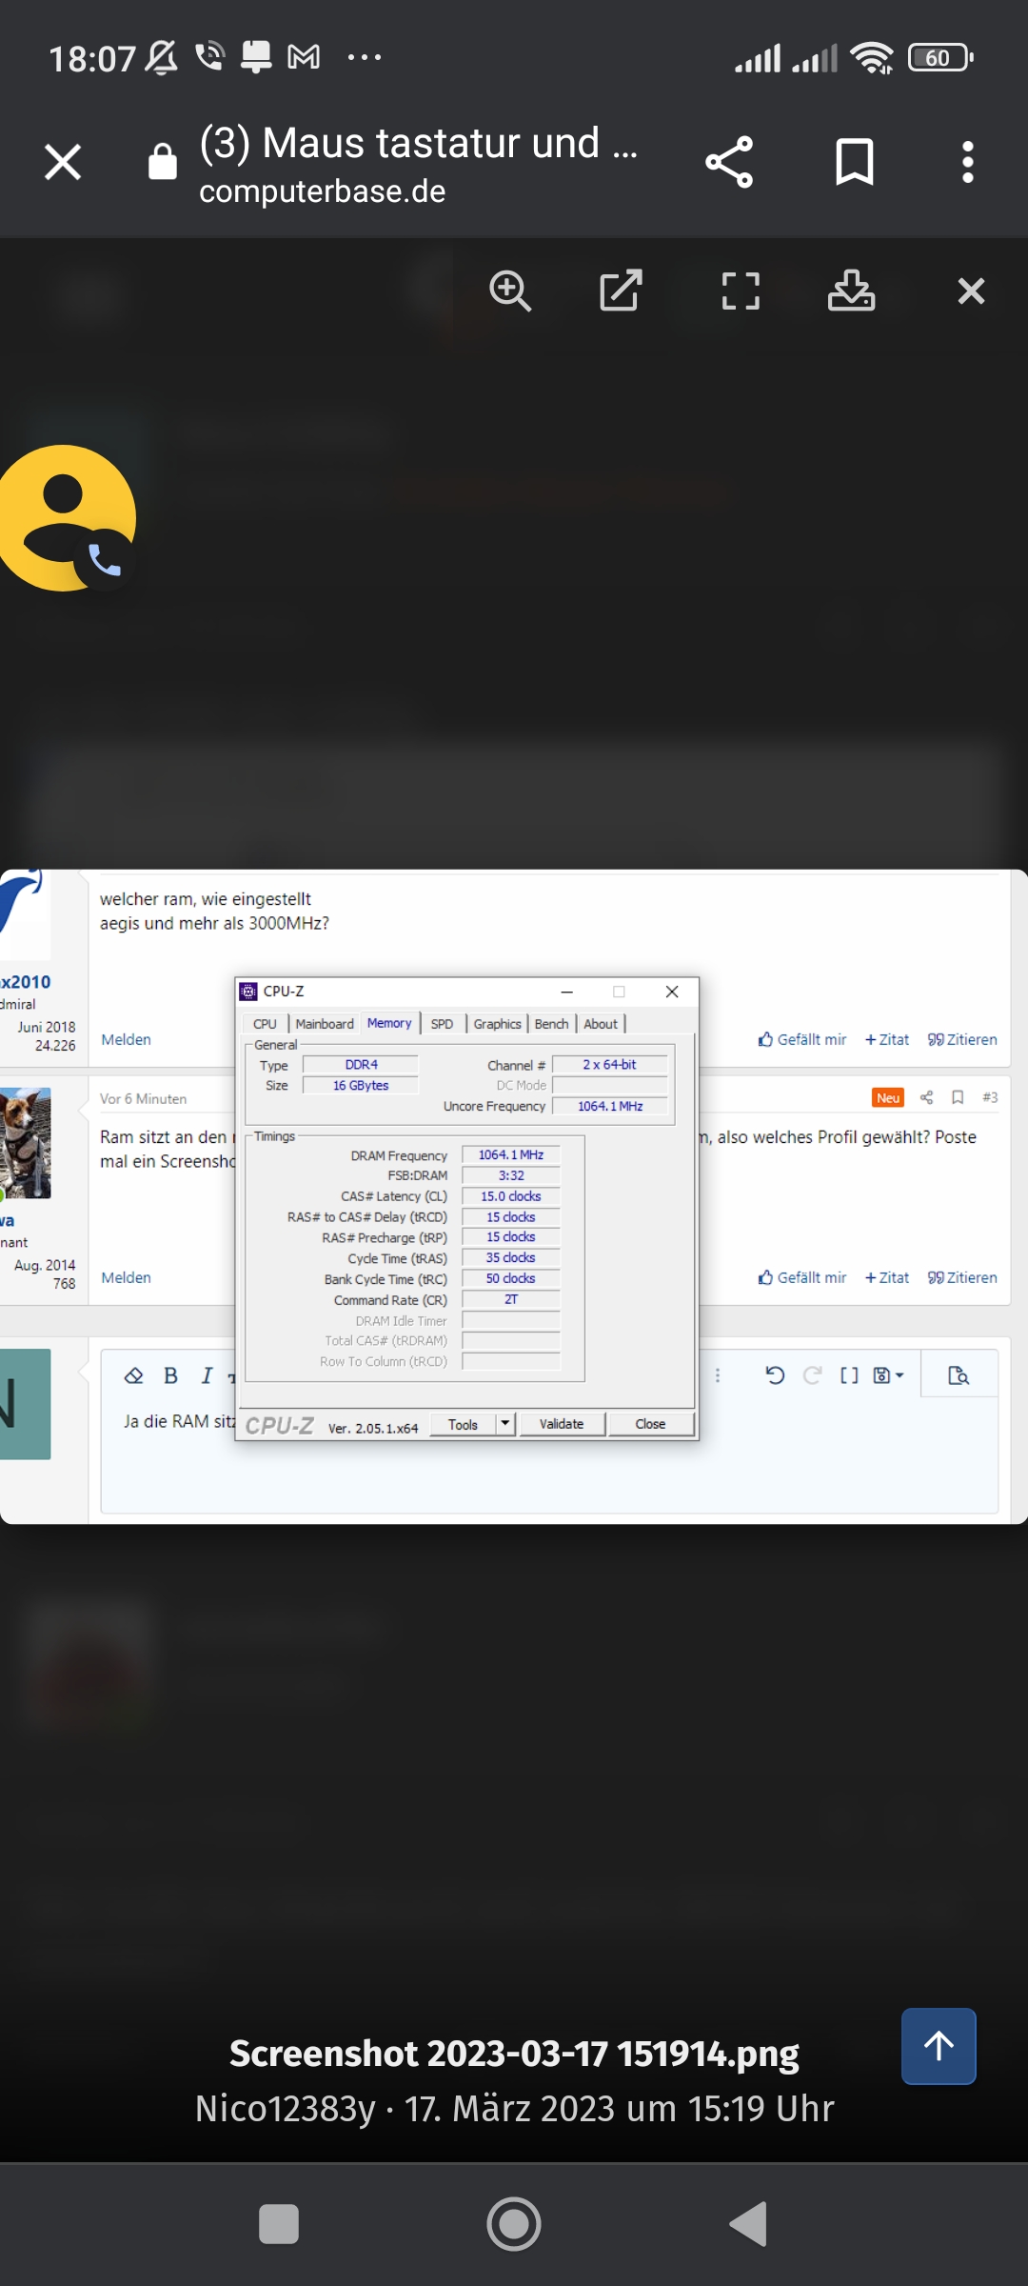Close the browser tab with the X icon
Viewport: 1028px width, 2286px height.
tap(63, 162)
